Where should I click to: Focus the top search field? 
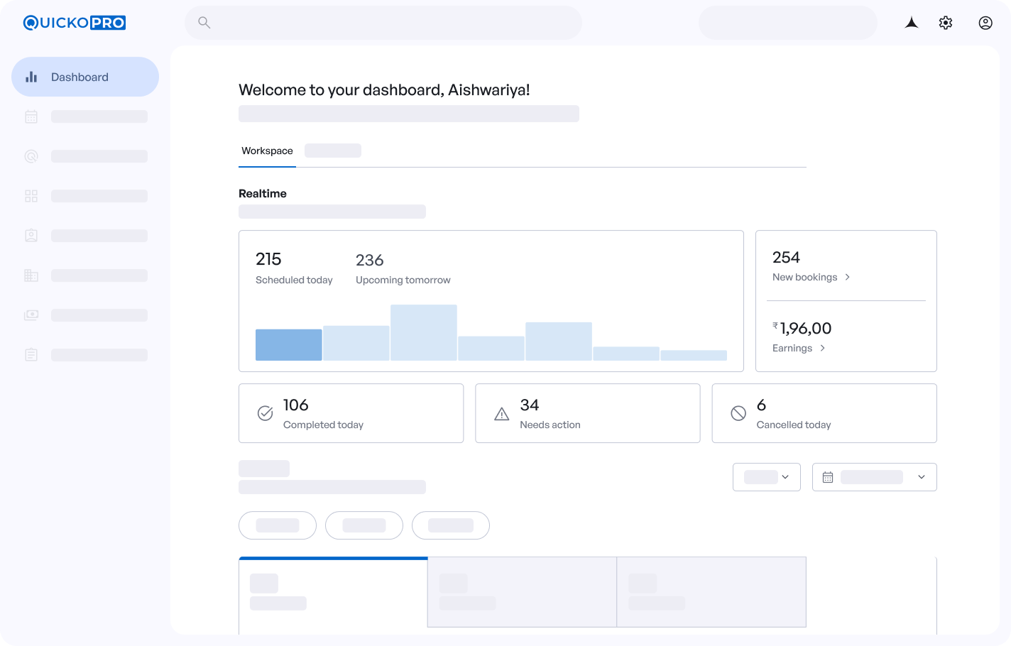click(383, 23)
